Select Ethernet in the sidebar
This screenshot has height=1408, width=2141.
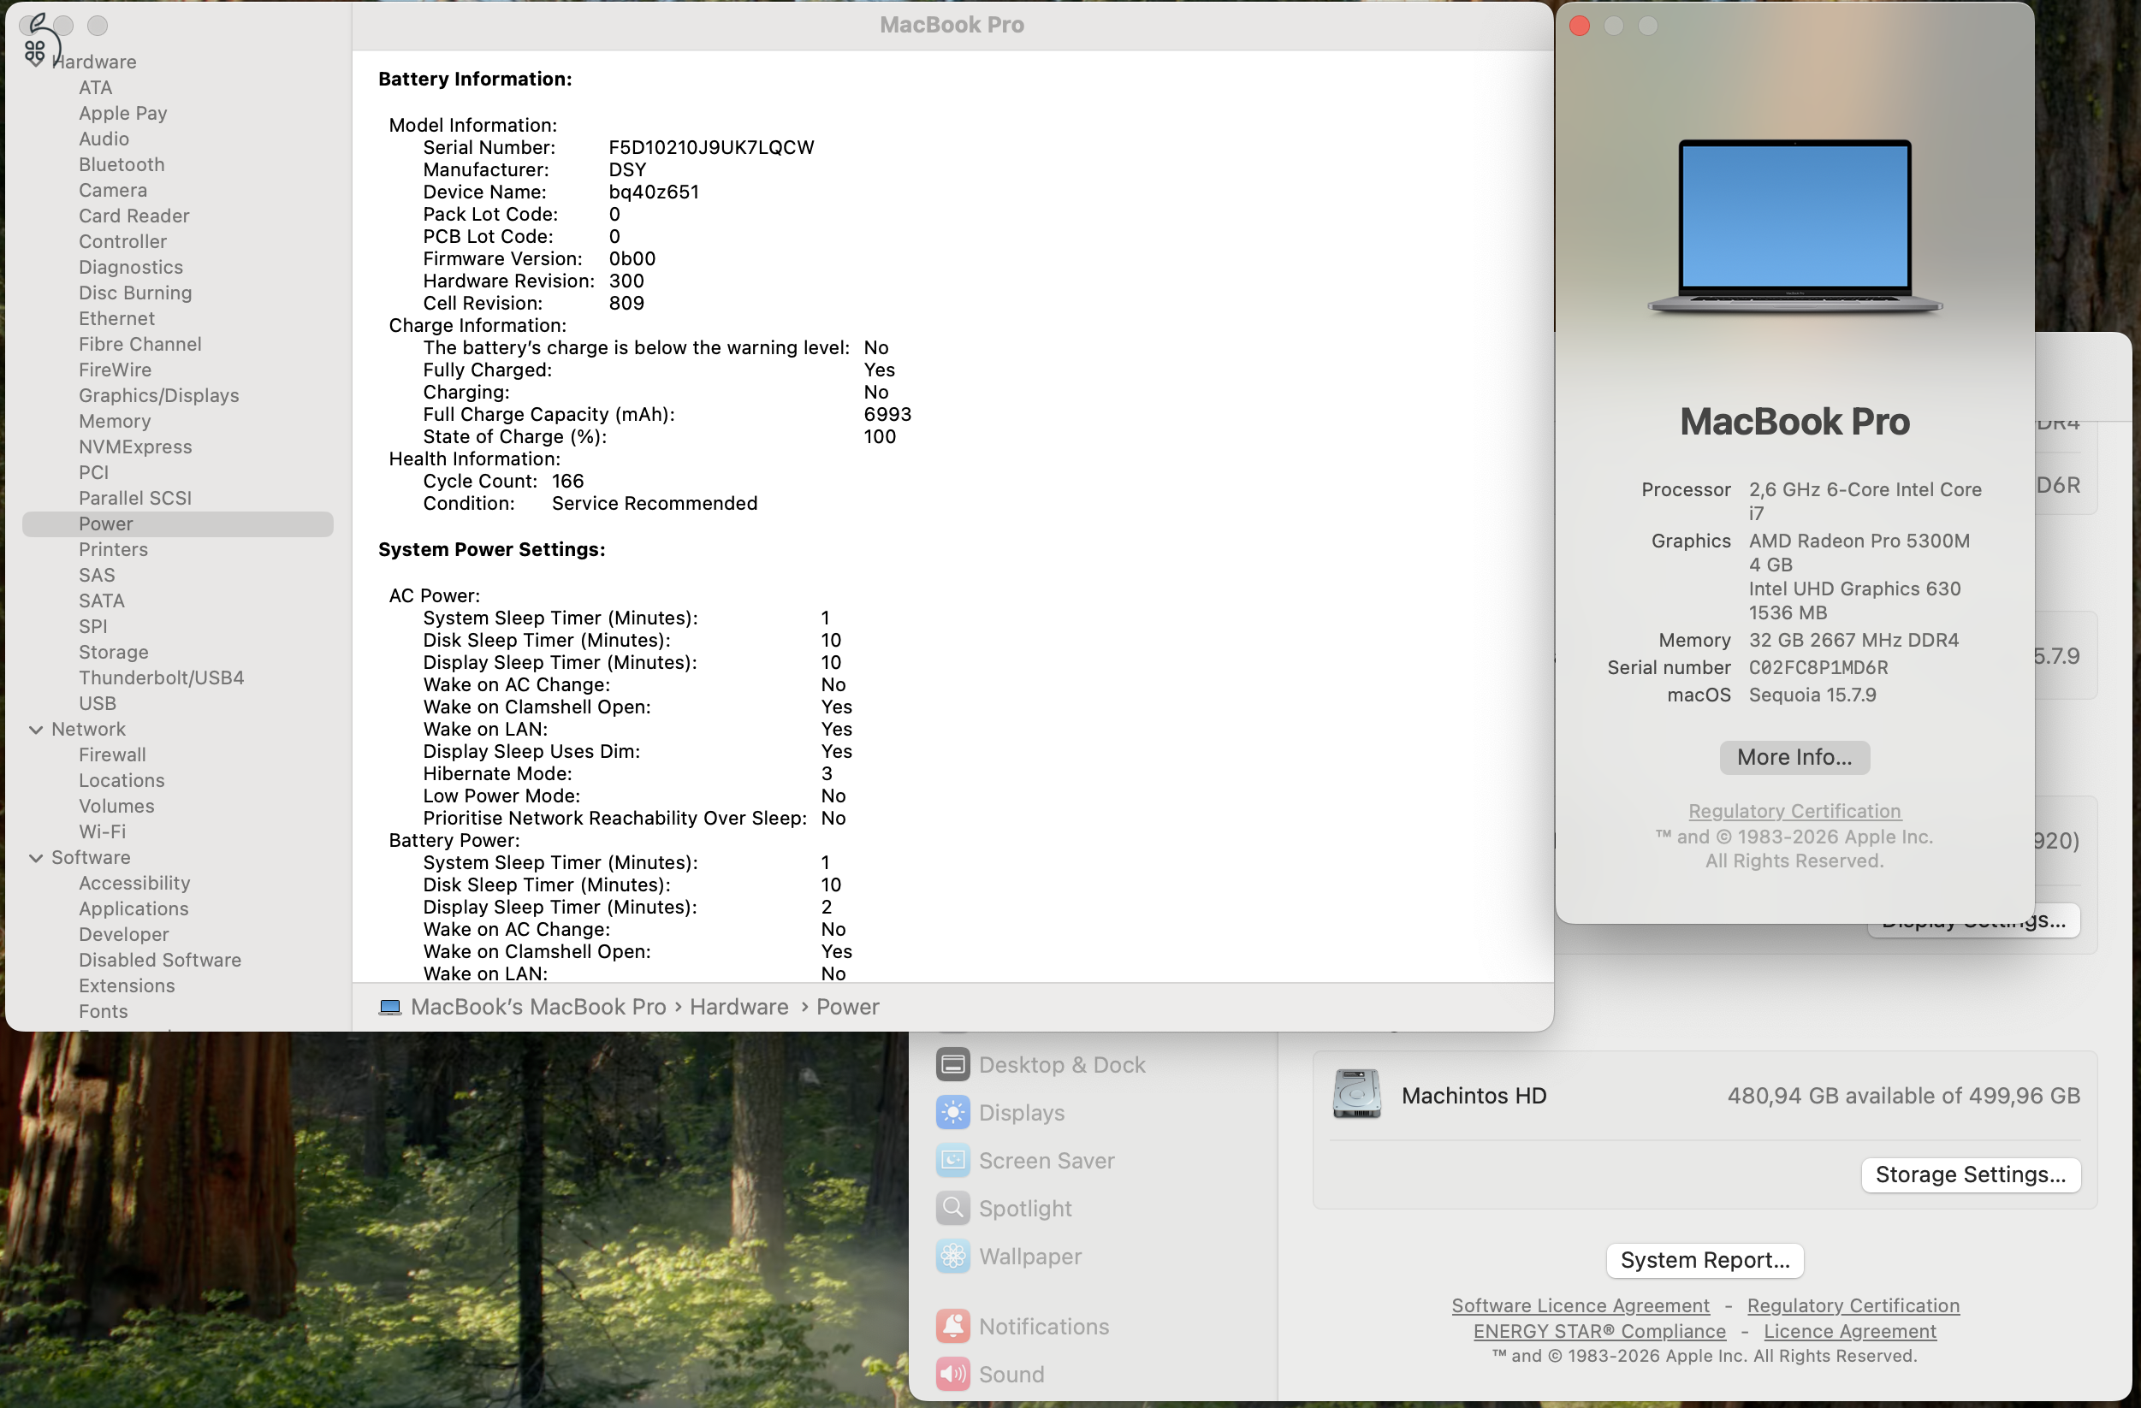pyautogui.click(x=117, y=318)
